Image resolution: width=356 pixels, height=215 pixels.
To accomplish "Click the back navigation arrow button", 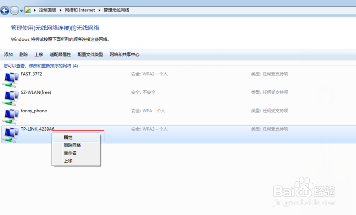I will click(x=5, y=10).
